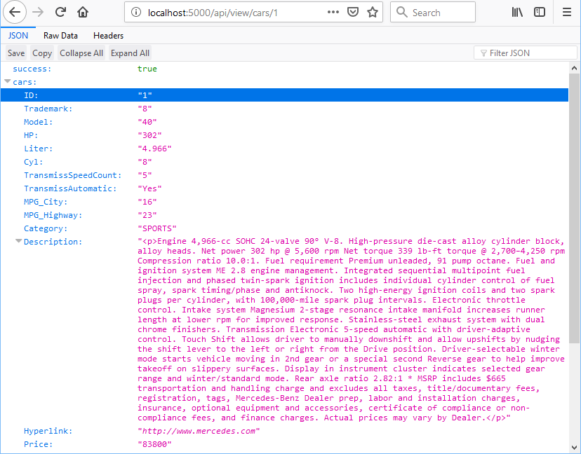
Task: Select the TransmissAutomatic row
Action: (284, 188)
